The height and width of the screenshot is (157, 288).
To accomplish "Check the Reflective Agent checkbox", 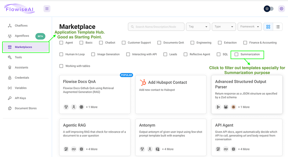I will click(x=186, y=54).
